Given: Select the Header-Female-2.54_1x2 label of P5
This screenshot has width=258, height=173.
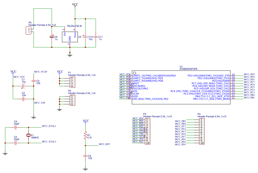Looking at the screenshot, I should tap(42, 25).
